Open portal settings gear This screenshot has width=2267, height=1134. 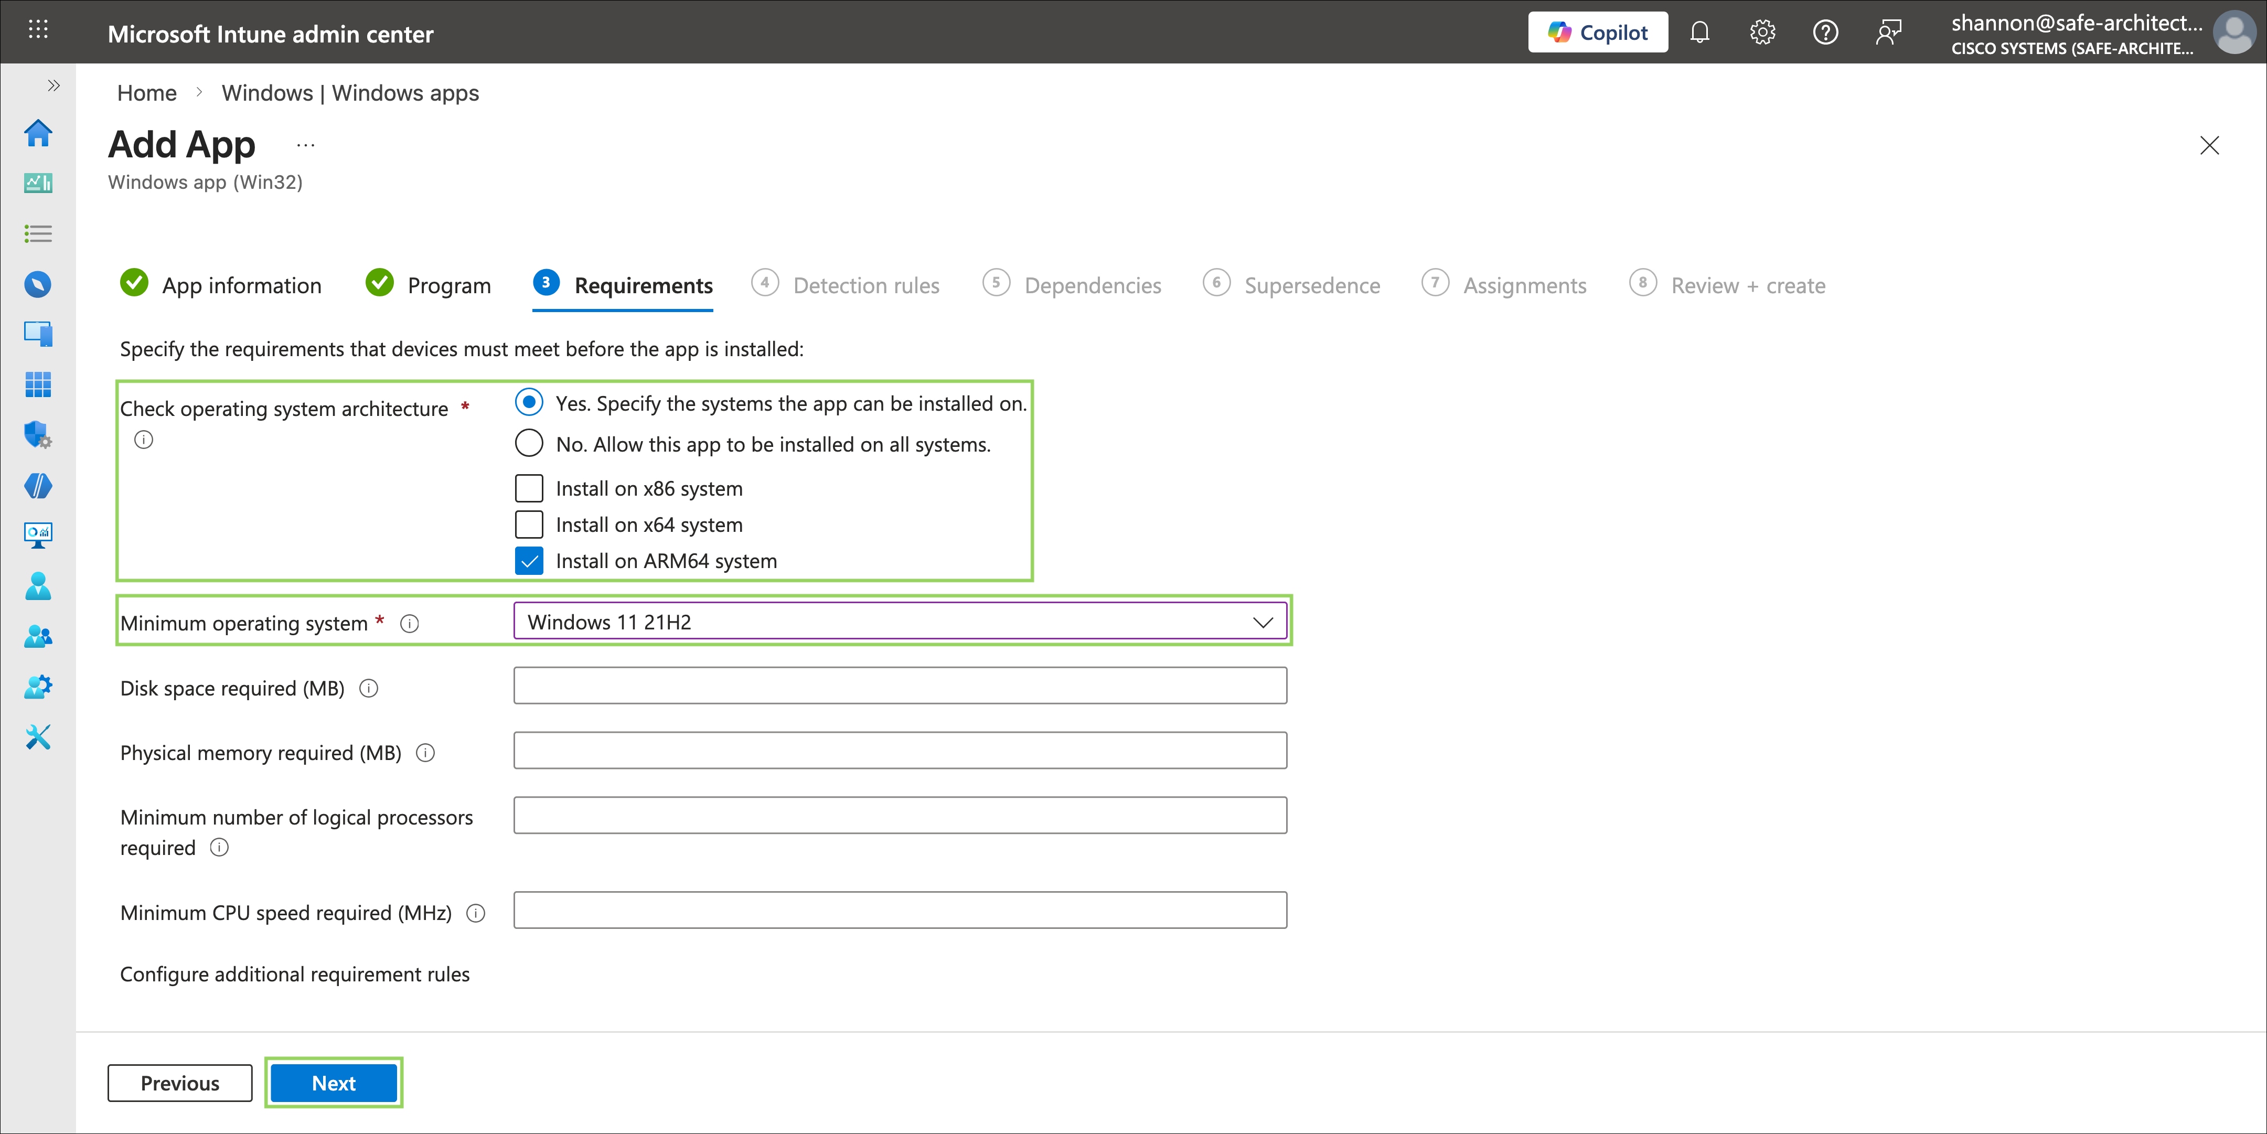point(1762,33)
